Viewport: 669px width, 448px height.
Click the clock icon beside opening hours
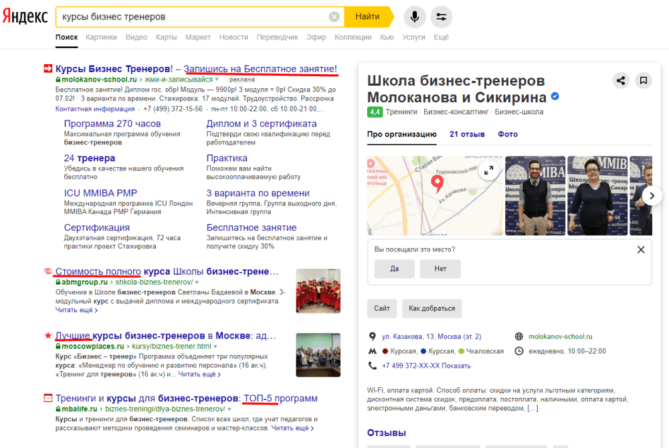click(519, 351)
